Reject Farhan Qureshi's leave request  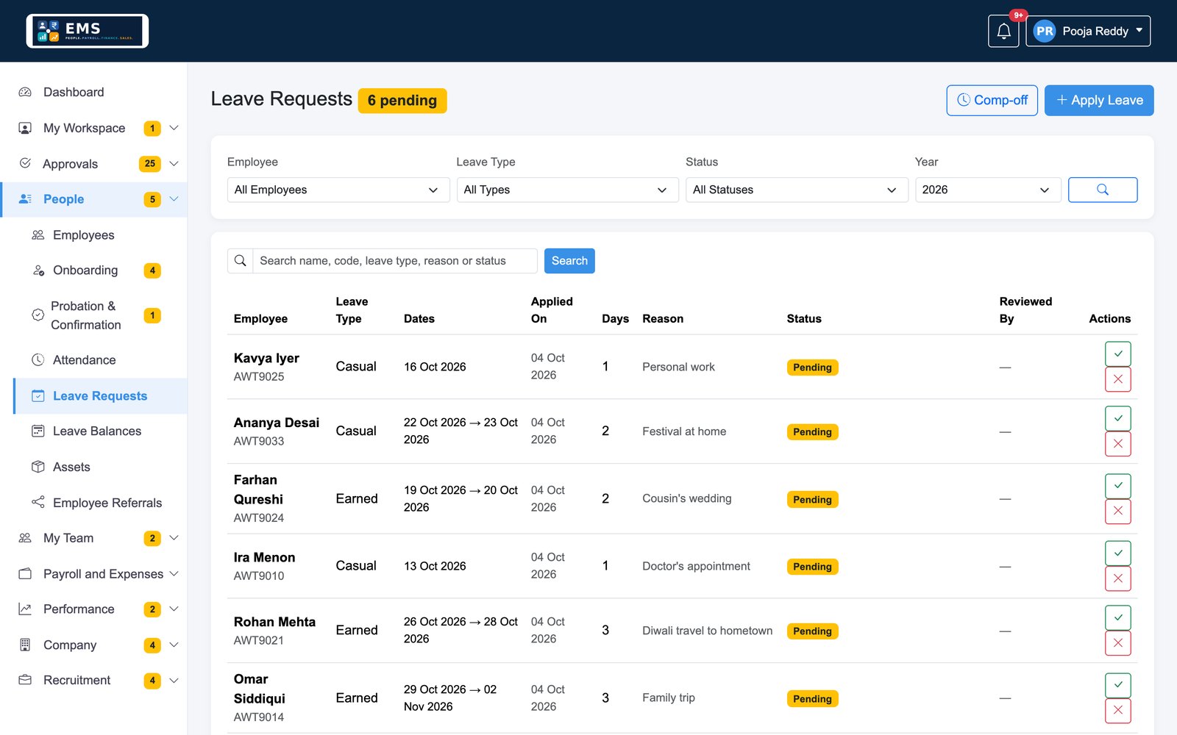[x=1117, y=512]
